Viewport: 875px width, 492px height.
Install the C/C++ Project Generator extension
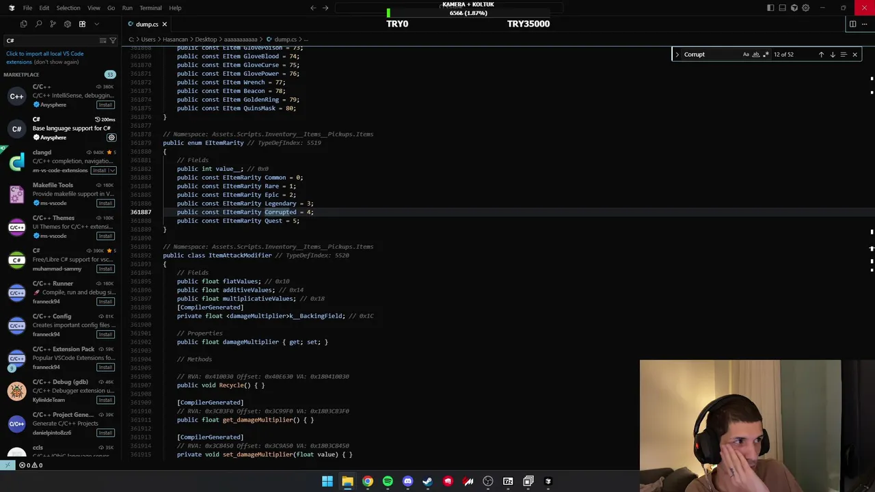(x=105, y=433)
